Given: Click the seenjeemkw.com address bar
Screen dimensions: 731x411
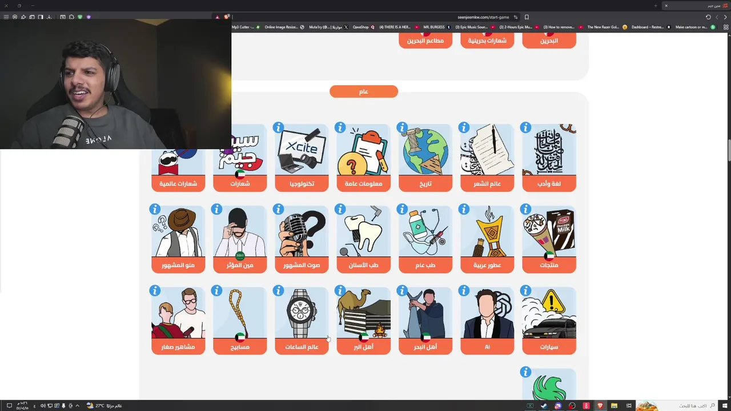Looking at the screenshot, I should 483,17.
